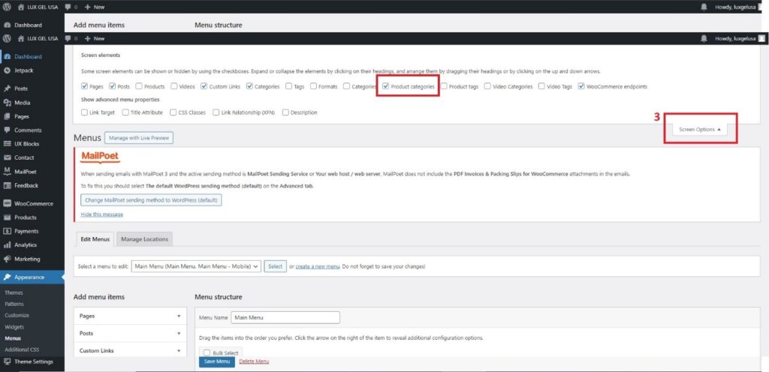Screen dimensions: 769x372
Task: Switch to Manage Locations tab
Action: pos(144,239)
